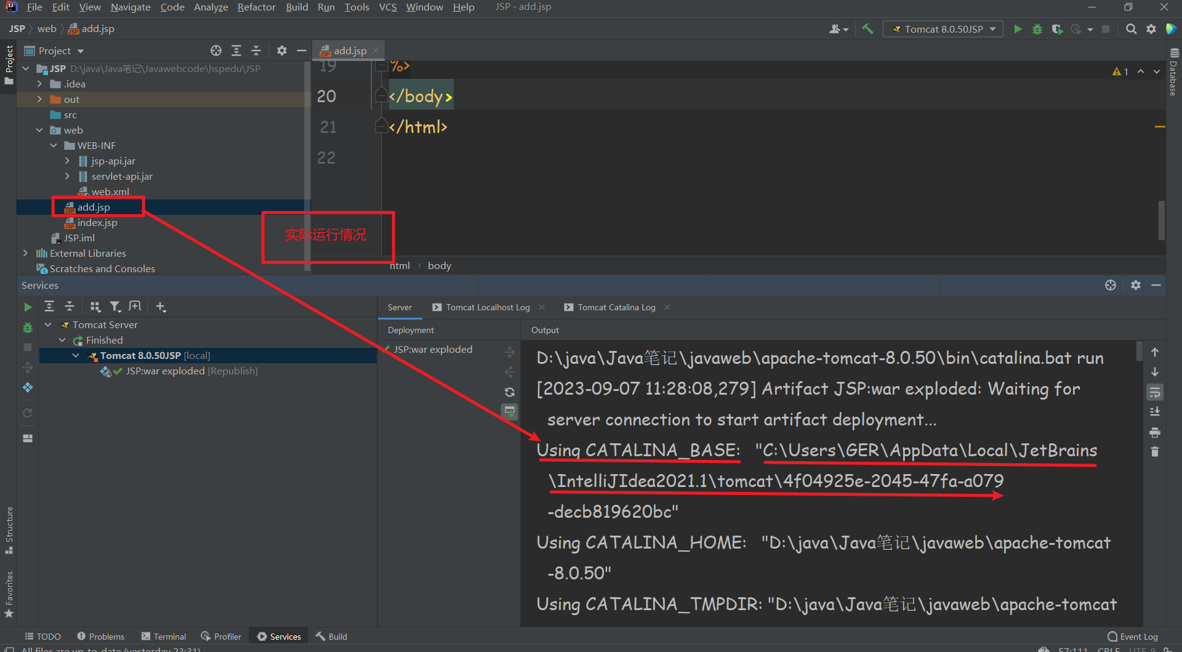Click the editor vertical scrollbar thumb
The height and width of the screenshot is (652, 1182).
[1161, 220]
